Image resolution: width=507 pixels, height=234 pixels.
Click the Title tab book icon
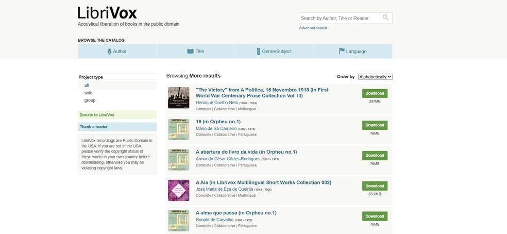pyautogui.click(x=191, y=52)
